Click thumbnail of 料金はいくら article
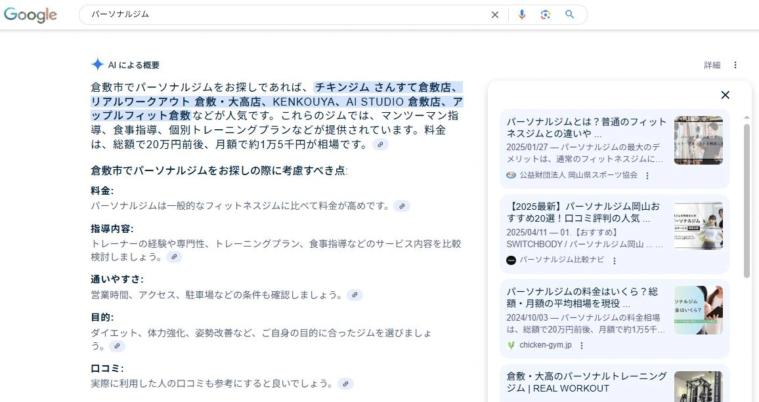 coord(699,310)
